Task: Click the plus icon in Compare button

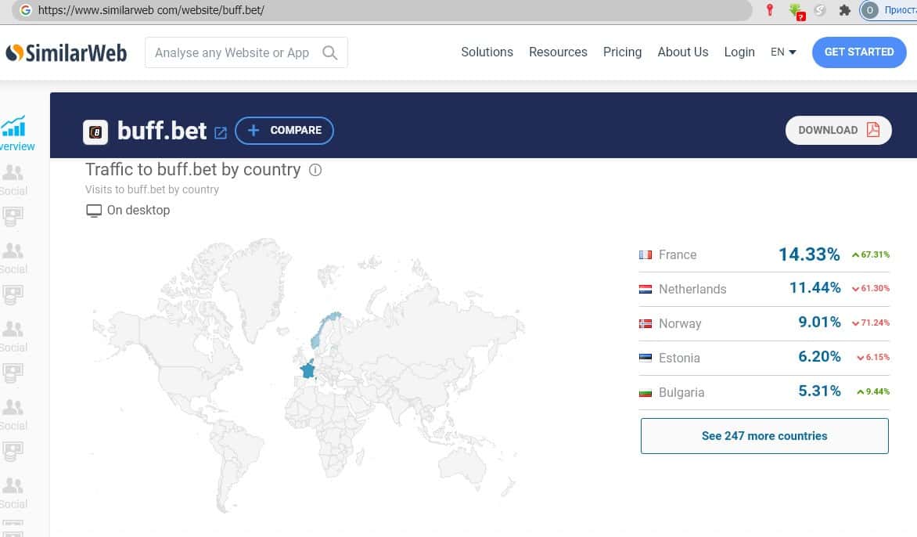Action: click(x=254, y=130)
